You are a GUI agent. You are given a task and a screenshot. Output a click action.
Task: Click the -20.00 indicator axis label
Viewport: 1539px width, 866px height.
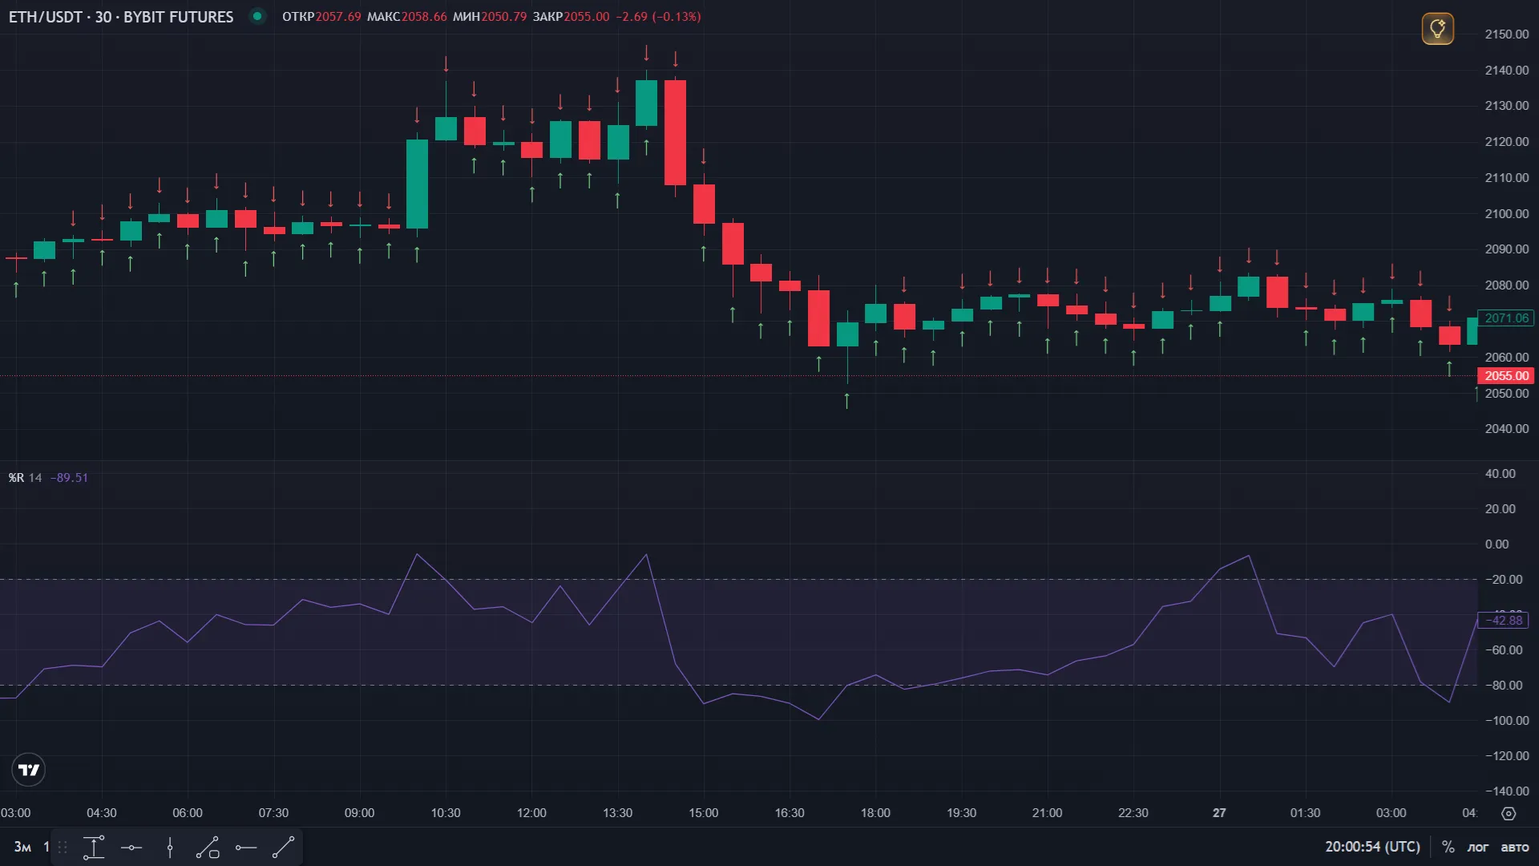click(1503, 580)
